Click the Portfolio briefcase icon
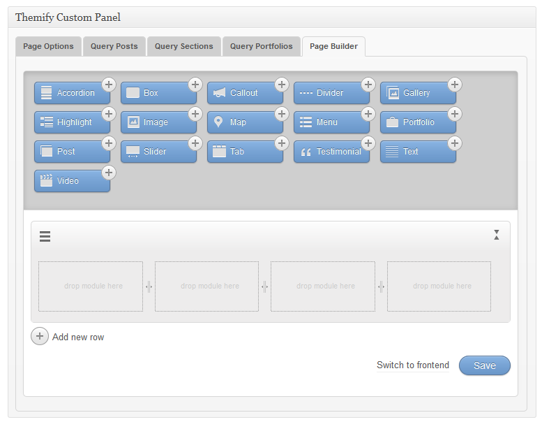The height and width of the screenshot is (422, 542). point(392,122)
